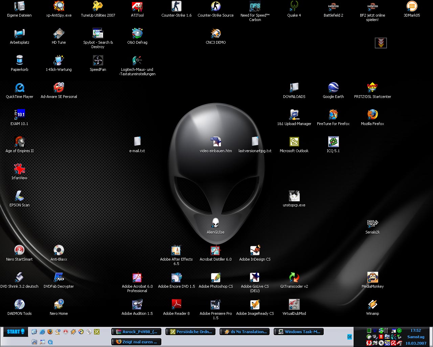
Task: Launch the Adobe Photoshop CS shortcut
Action: click(x=215, y=281)
